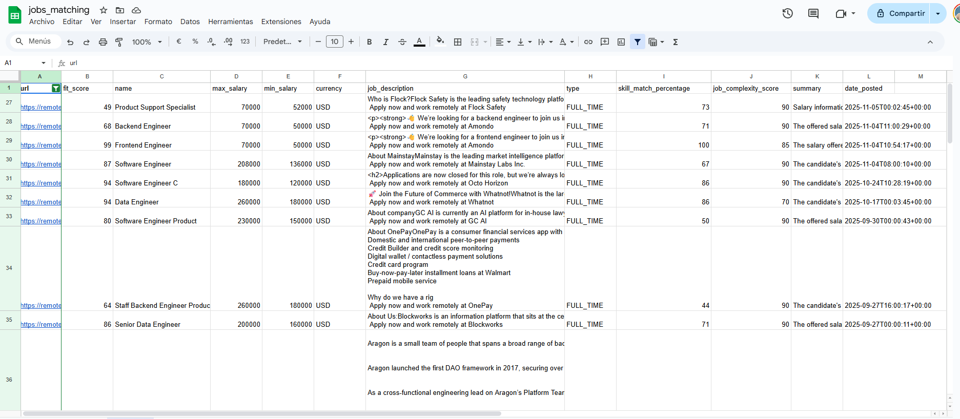Open the comments panel icon
This screenshot has width=960, height=419.
[x=813, y=13]
